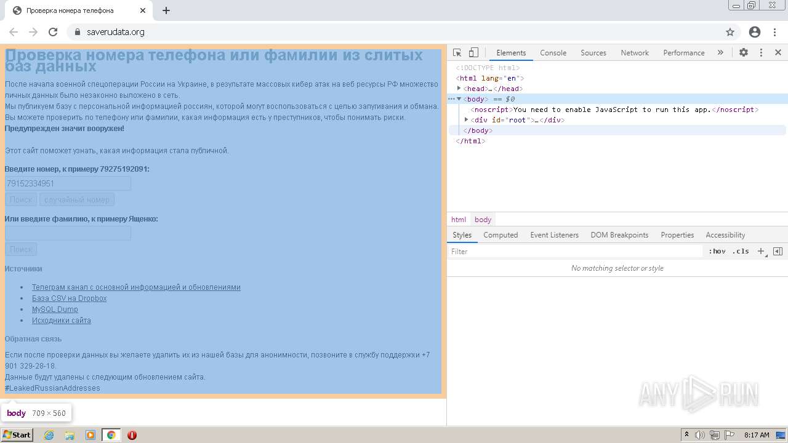
Task: Toggle device toolbar icon in DevTools
Action: [473, 53]
